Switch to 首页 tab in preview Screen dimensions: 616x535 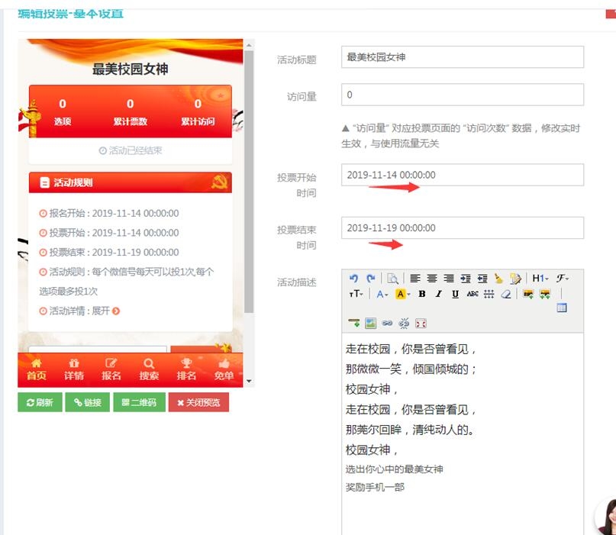click(36, 369)
